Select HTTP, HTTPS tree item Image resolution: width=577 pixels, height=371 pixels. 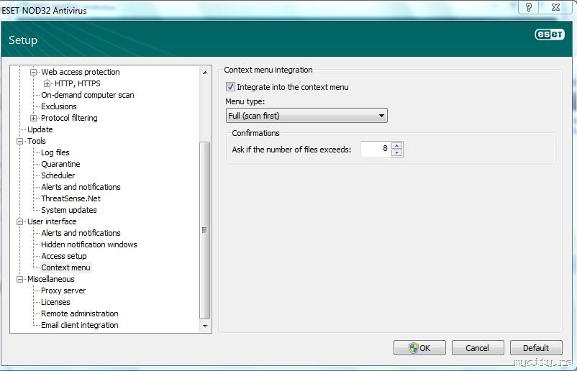(77, 83)
